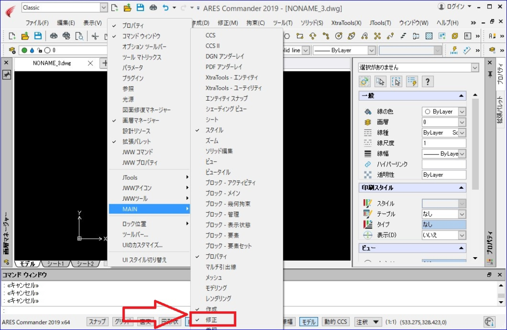Click the Print Preview icon in the toolbar
The height and width of the screenshot is (330, 507).
[79, 36]
